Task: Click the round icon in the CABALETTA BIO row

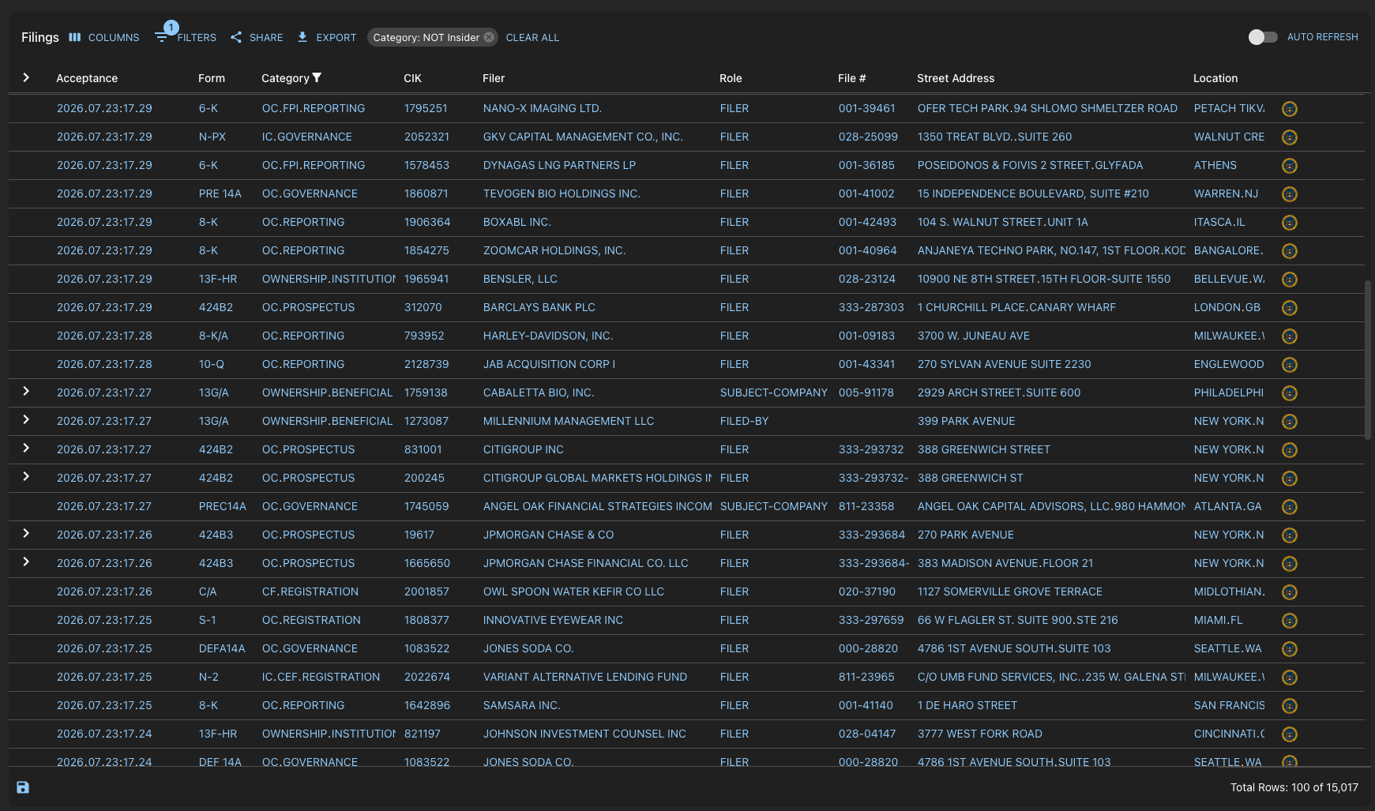Action: (1290, 393)
